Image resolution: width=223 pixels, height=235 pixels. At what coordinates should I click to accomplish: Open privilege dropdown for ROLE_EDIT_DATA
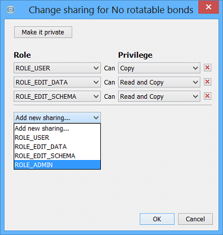159,82
